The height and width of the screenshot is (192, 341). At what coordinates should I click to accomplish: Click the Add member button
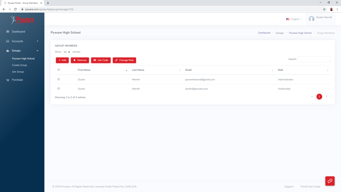click(x=62, y=60)
